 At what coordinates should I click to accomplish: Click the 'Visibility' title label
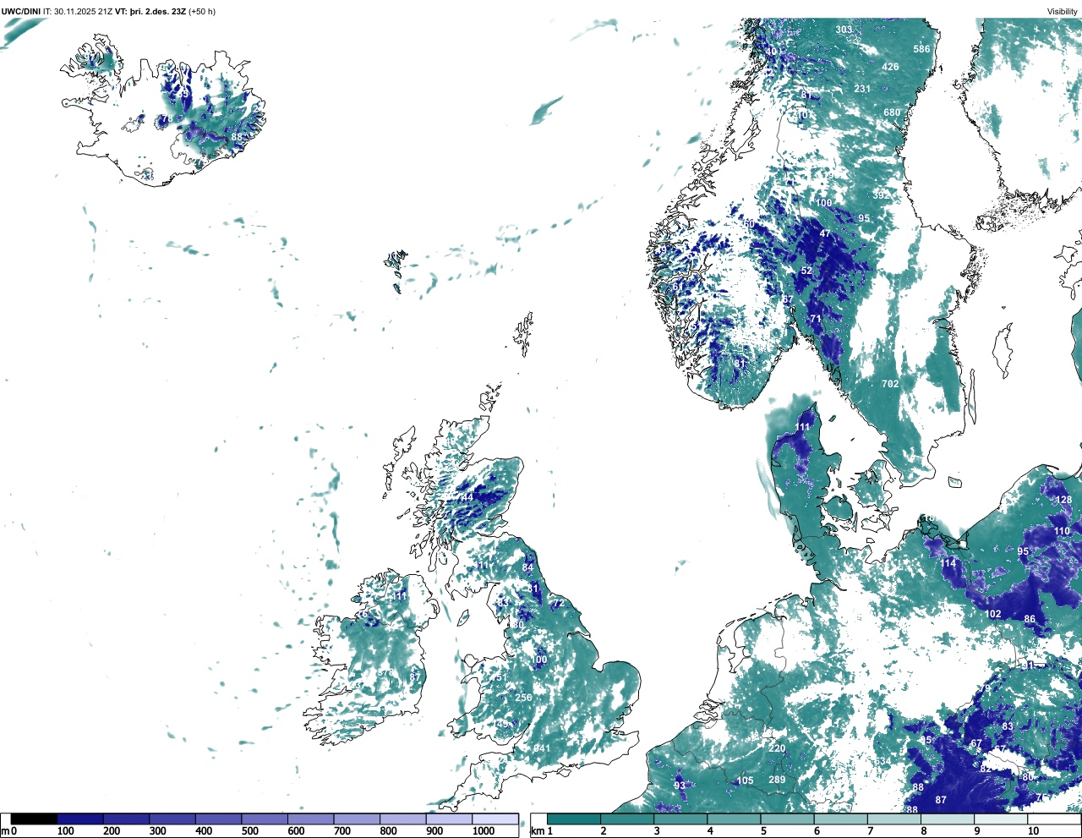[1062, 11]
